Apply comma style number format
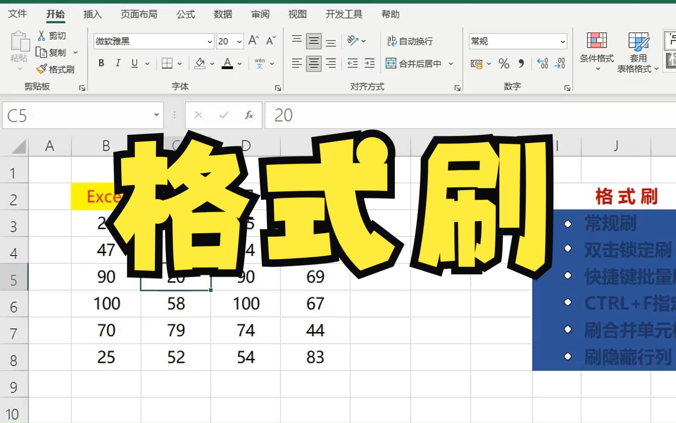The width and height of the screenshot is (676, 423). (521, 63)
